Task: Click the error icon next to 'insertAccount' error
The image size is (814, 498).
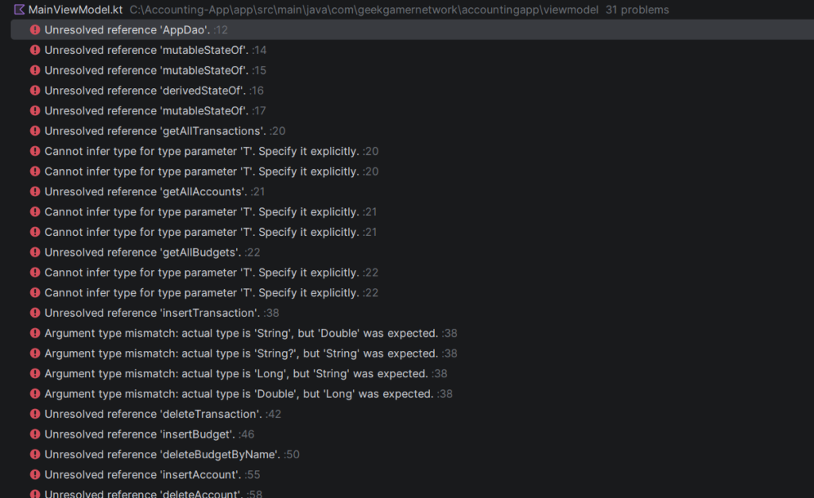Action: click(x=35, y=475)
